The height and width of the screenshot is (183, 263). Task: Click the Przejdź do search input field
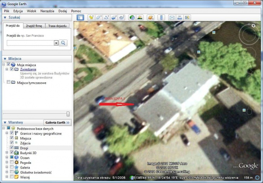tap(31, 43)
